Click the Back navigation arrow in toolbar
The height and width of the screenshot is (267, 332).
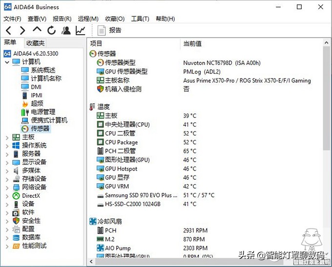(9, 30)
